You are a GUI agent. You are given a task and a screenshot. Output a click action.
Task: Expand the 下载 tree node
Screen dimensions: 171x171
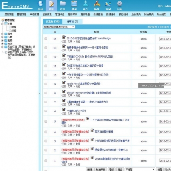coord(2,37)
